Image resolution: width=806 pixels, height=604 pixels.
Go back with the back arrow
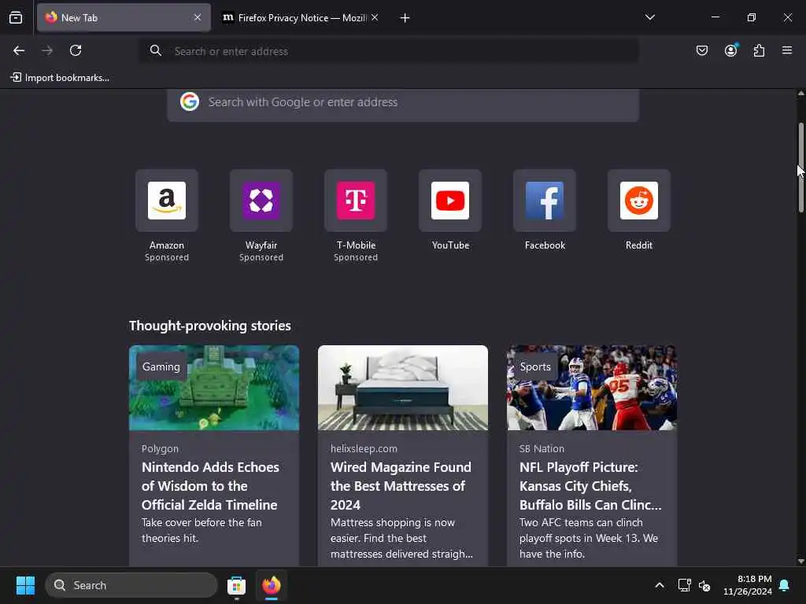coord(19,50)
